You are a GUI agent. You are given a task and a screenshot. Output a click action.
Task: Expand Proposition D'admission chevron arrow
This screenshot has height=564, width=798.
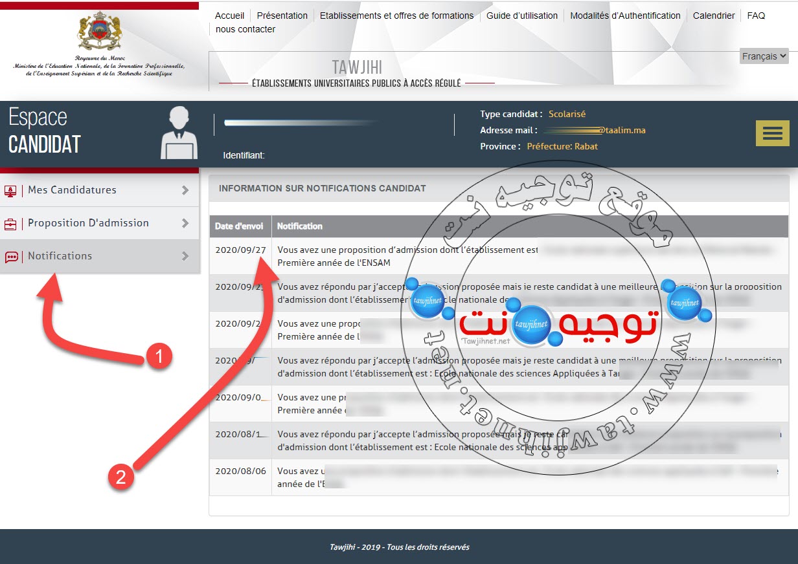(185, 223)
